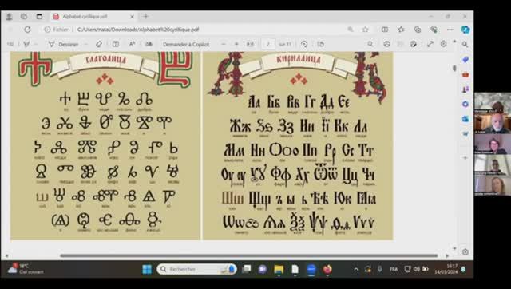Open File Explorer from taskbar
The width and height of the screenshot is (511, 289).
(x=279, y=269)
